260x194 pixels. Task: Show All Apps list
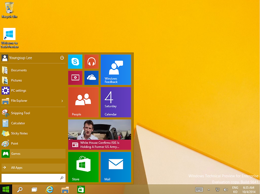pos(33,168)
